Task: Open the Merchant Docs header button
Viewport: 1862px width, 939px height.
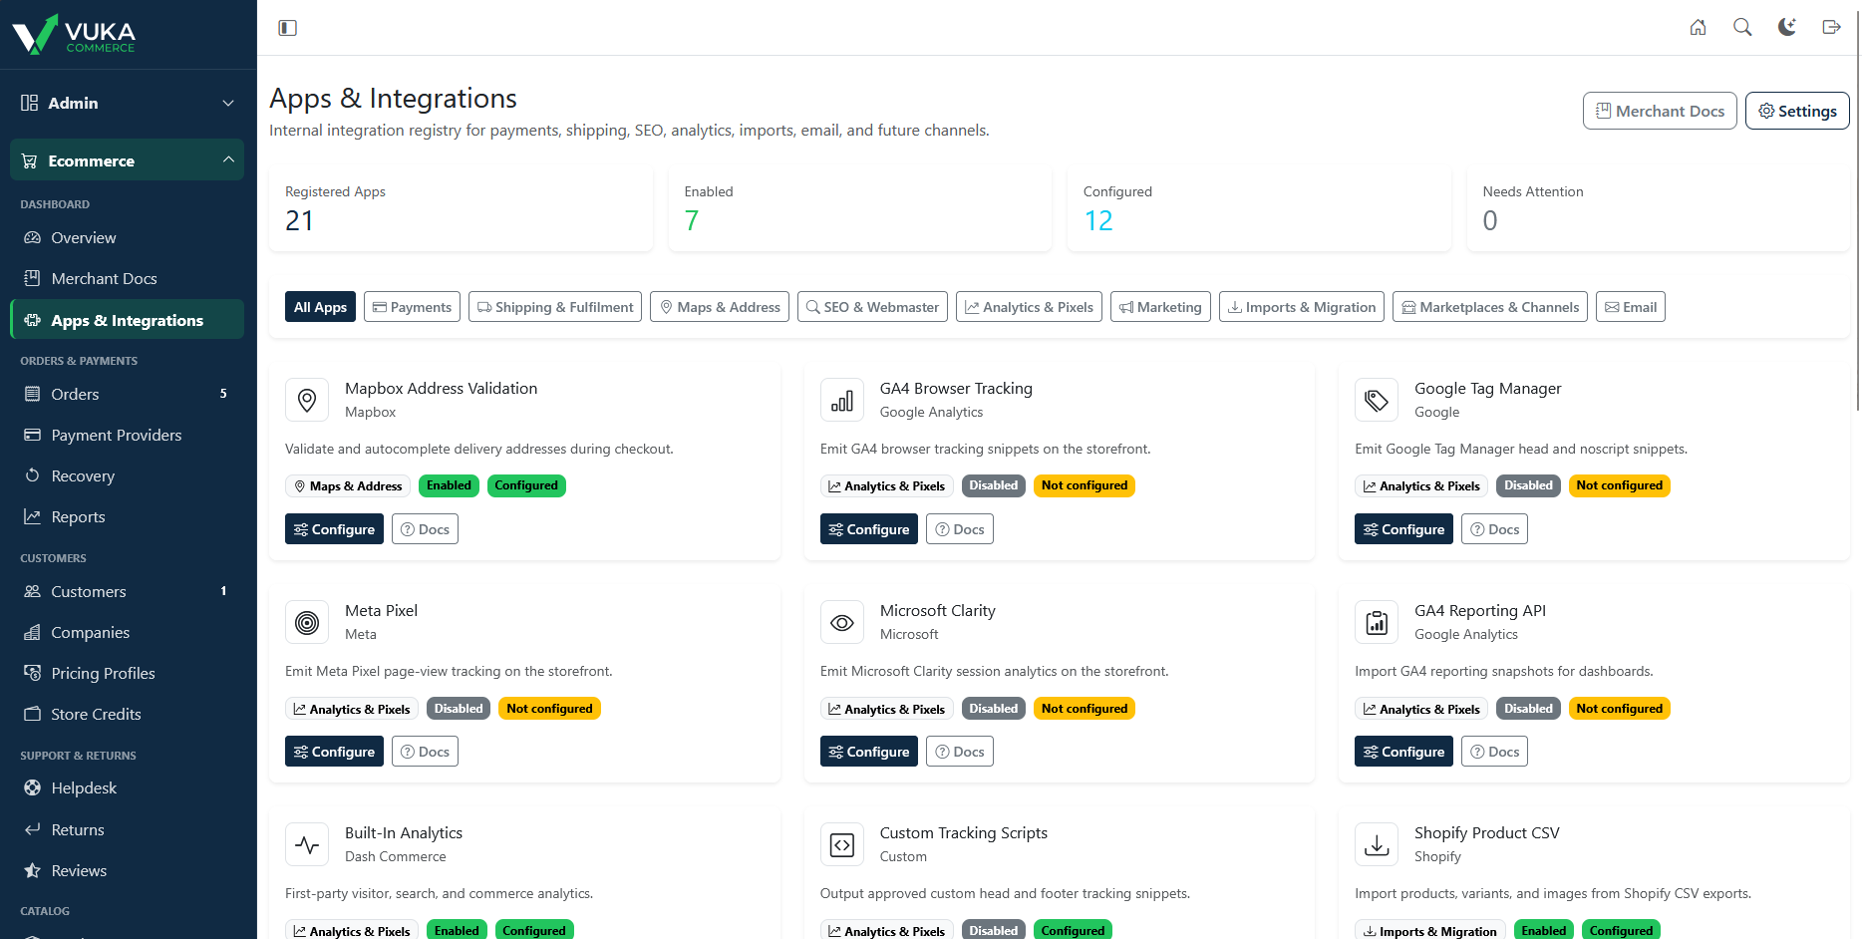Action: tap(1660, 111)
